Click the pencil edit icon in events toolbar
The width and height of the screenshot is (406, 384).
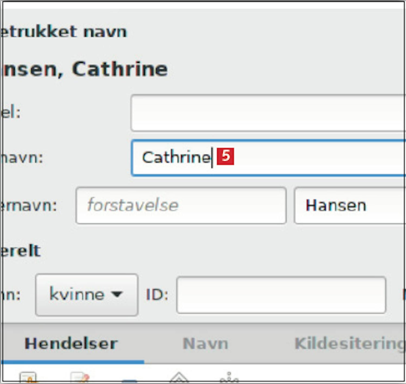coord(80,378)
